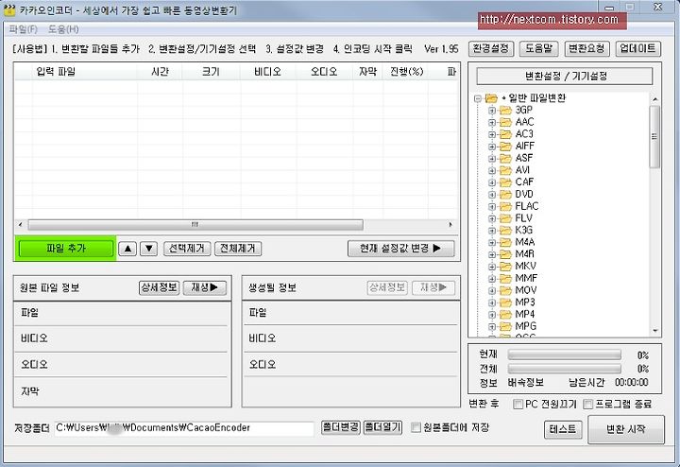Select the M4A folder icon

pyautogui.click(x=505, y=243)
